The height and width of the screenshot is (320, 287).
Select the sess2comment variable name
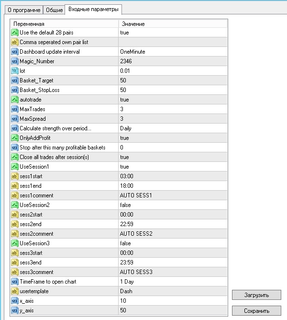coord(36,234)
